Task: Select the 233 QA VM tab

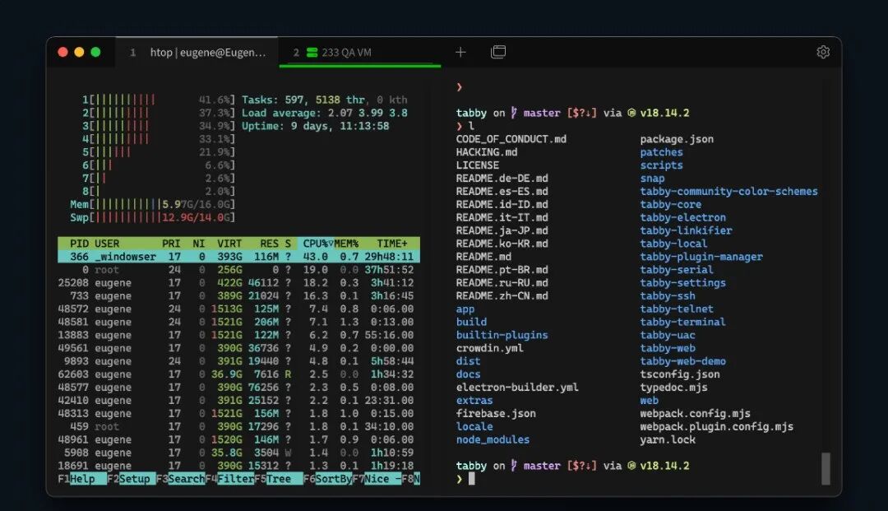Action: pos(359,53)
